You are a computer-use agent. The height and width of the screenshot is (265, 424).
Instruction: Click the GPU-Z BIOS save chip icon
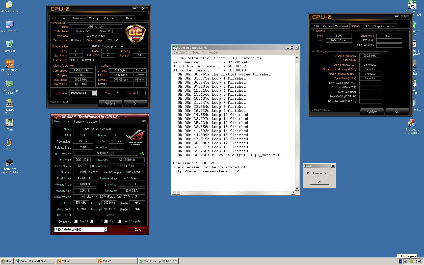(x=142, y=153)
